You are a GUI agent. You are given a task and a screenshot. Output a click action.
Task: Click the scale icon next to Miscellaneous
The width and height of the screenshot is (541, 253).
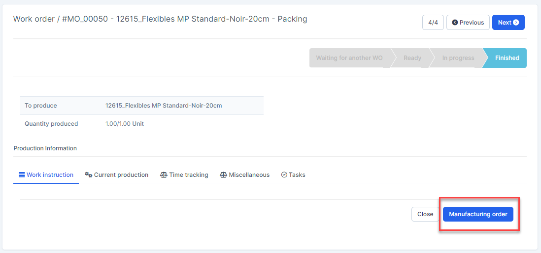pyautogui.click(x=223, y=175)
